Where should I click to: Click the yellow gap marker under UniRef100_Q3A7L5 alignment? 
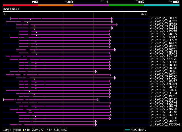[30, 110]
